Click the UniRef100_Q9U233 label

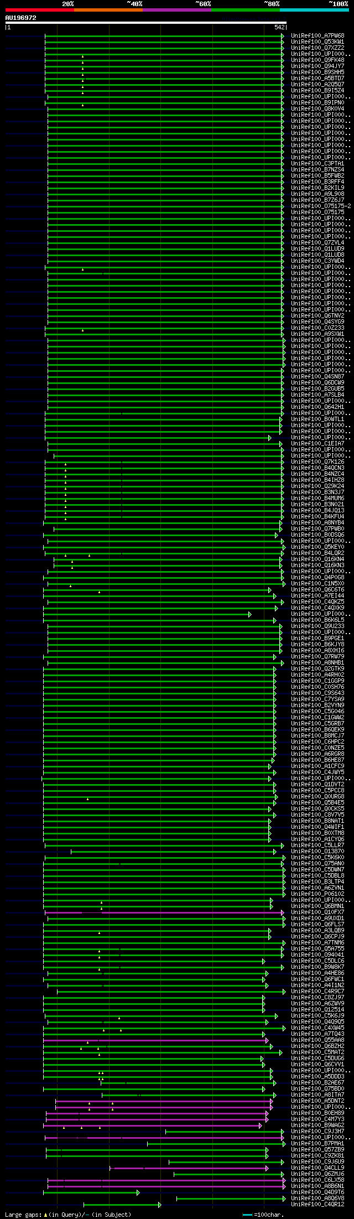point(317,626)
